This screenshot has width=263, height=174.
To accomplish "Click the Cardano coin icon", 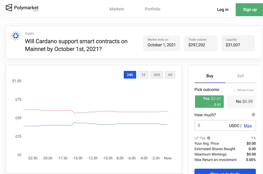I will coord(15,36).
